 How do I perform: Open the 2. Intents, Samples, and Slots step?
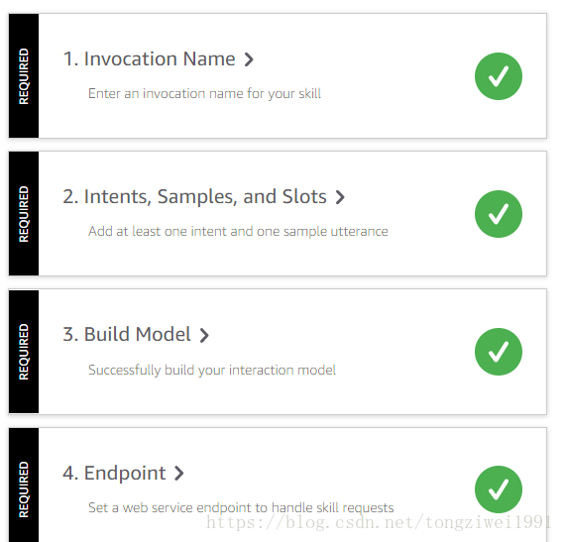tap(194, 197)
